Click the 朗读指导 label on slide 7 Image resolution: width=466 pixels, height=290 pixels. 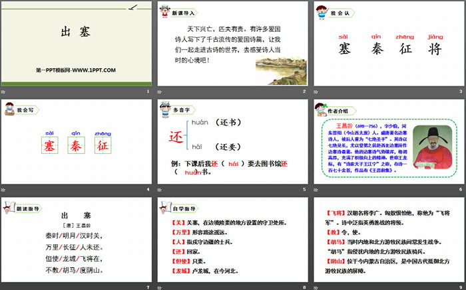28,209
